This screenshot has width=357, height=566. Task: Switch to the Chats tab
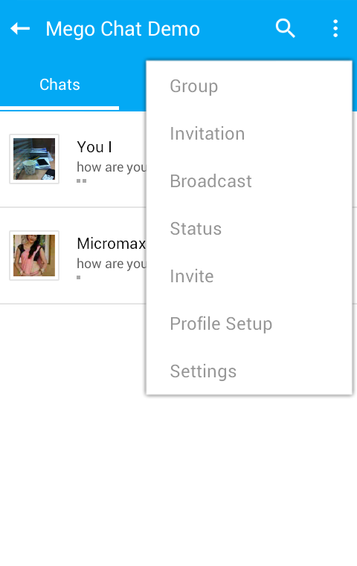[x=59, y=85]
